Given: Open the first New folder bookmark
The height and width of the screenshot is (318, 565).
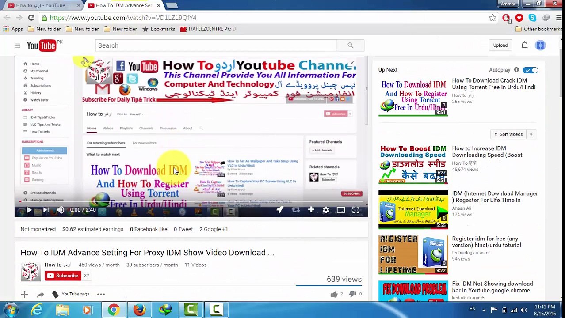Looking at the screenshot, I should click(x=44, y=29).
